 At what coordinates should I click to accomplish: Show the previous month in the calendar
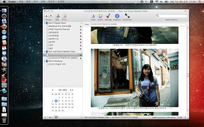click(x=52, y=90)
